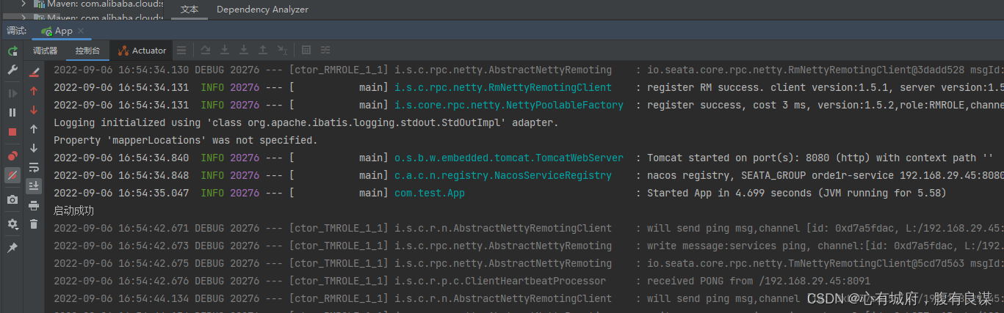Open com.test.App logger link
The height and width of the screenshot is (313, 1004).
(430, 193)
